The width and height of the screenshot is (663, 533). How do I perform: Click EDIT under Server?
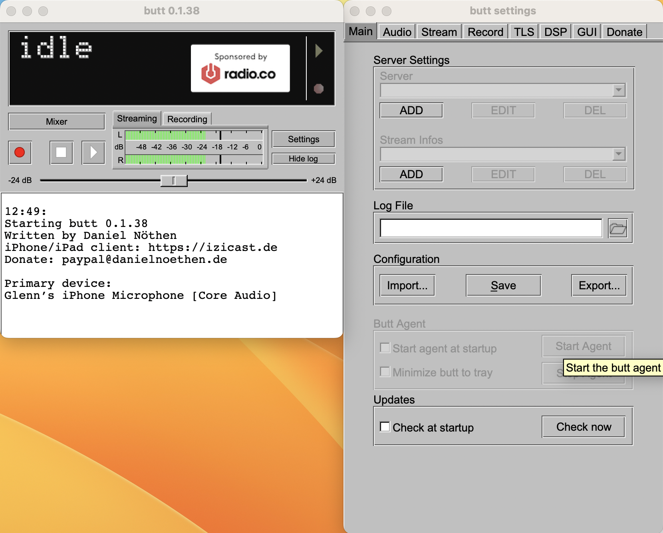(x=503, y=110)
